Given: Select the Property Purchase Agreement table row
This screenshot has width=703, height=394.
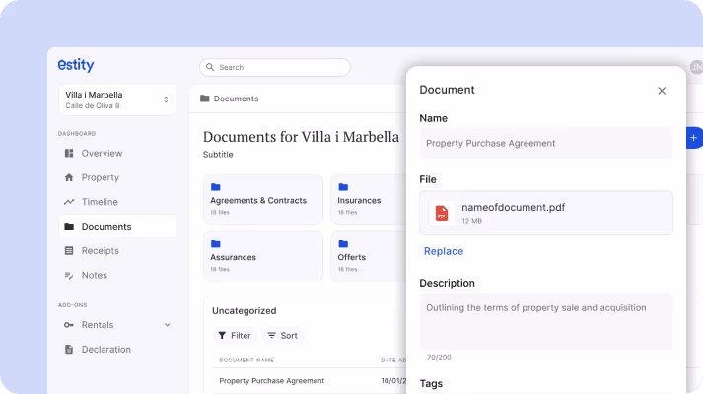Looking at the screenshot, I should [310, 381].
